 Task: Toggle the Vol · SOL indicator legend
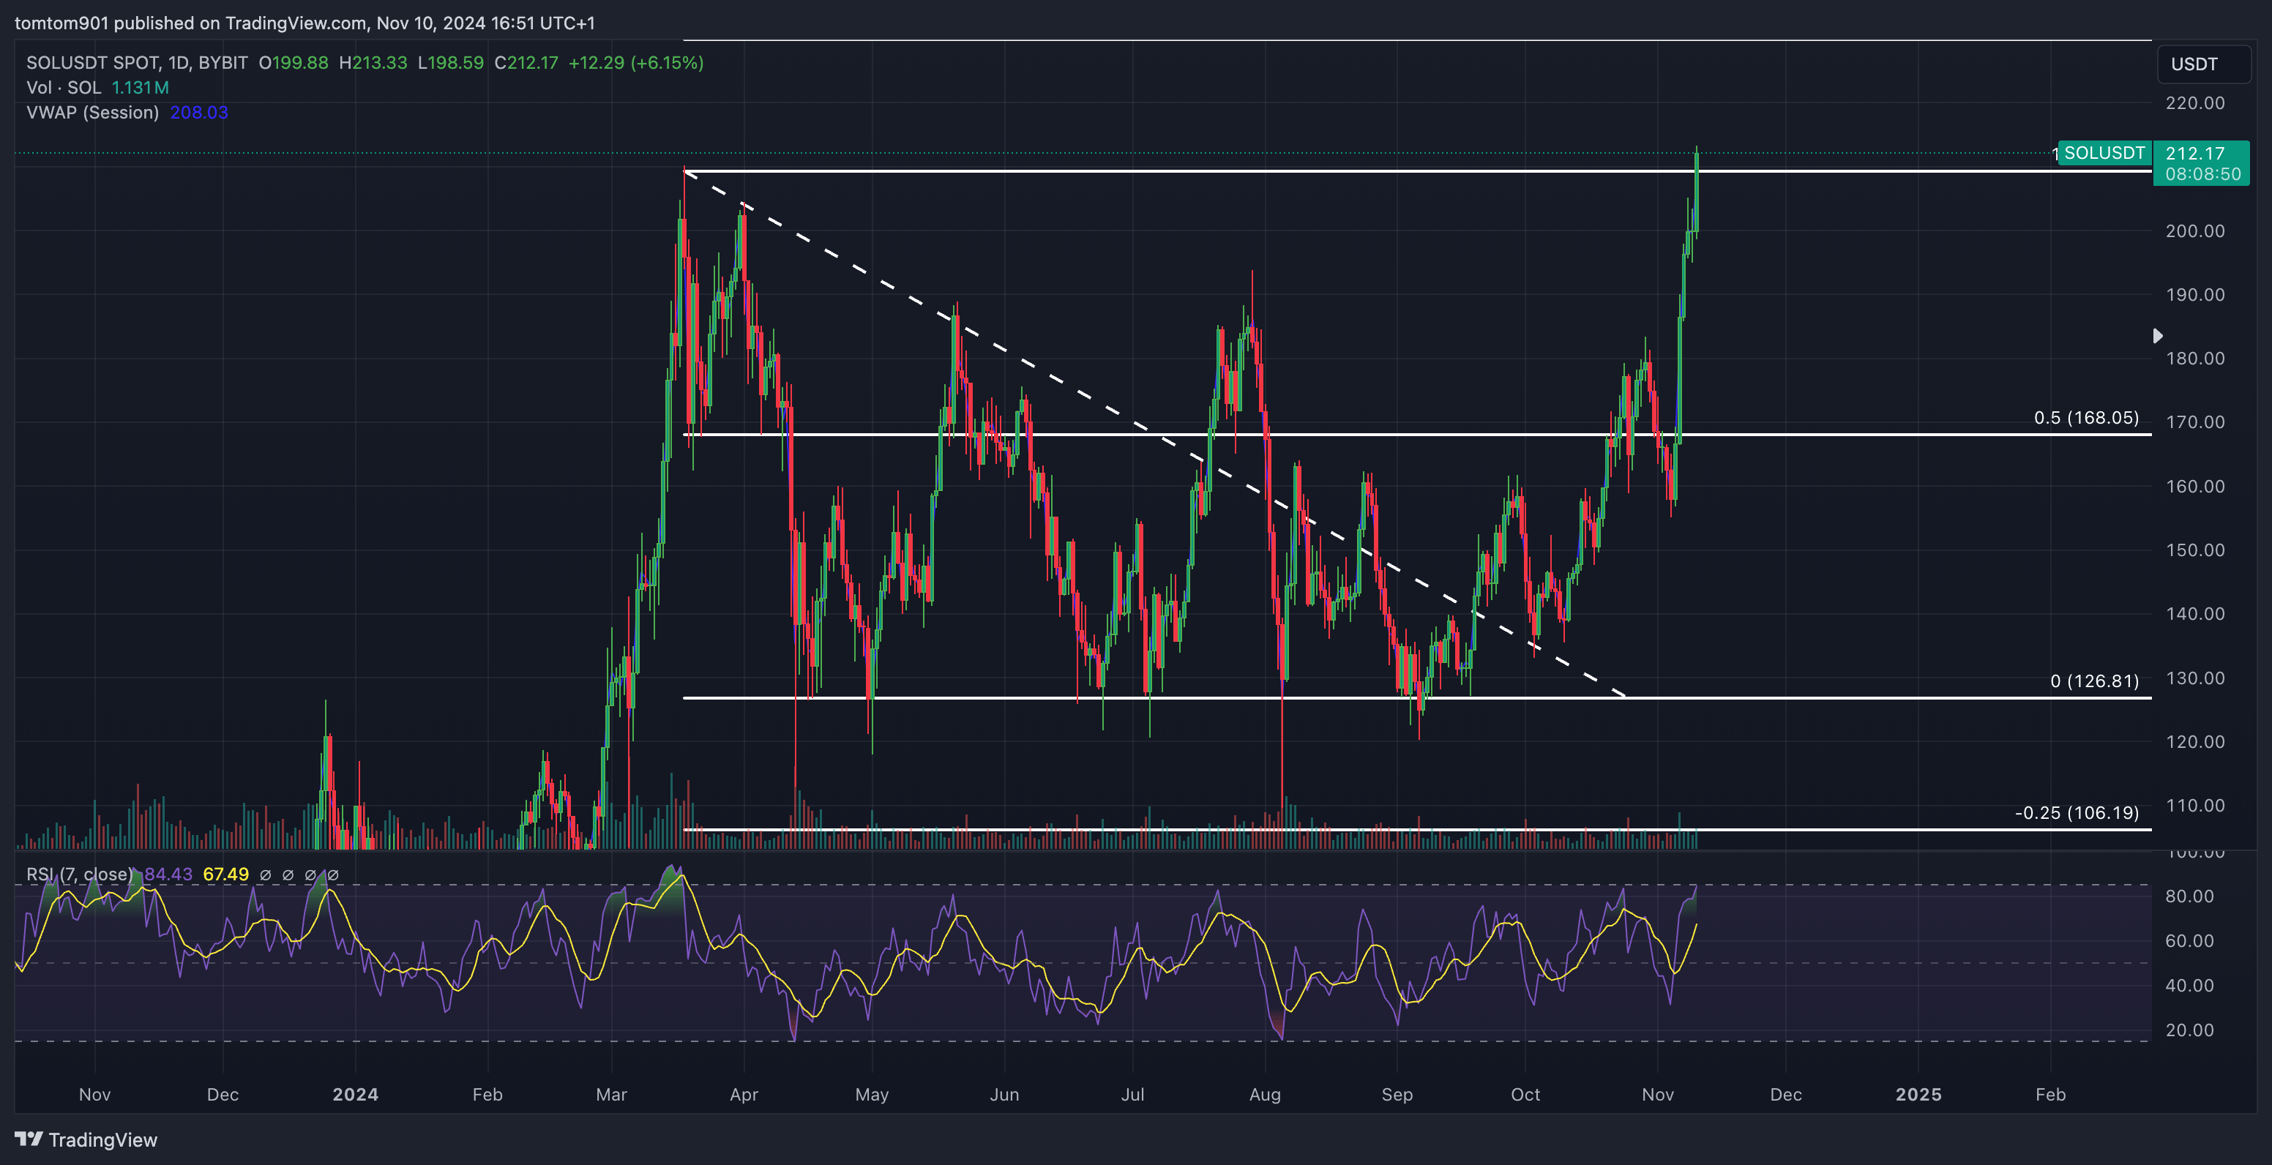(64, 87)
